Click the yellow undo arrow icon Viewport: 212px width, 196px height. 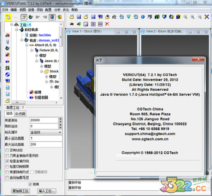(x=7, y=17)
